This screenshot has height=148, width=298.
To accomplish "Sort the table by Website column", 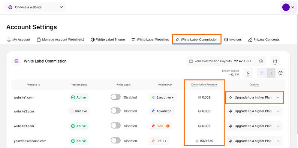I will tap(34, 85).
